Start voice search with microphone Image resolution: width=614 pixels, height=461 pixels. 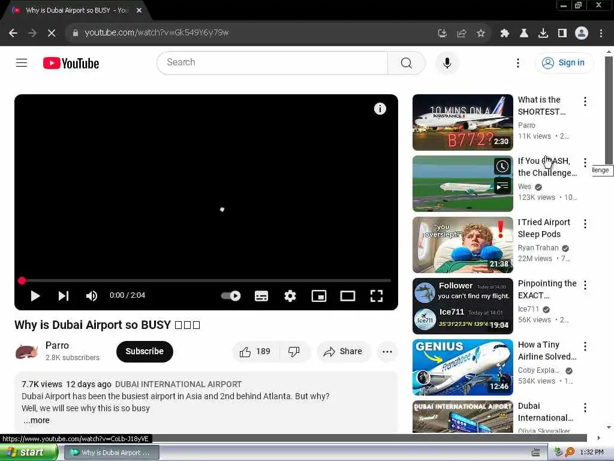pos(447,62)
